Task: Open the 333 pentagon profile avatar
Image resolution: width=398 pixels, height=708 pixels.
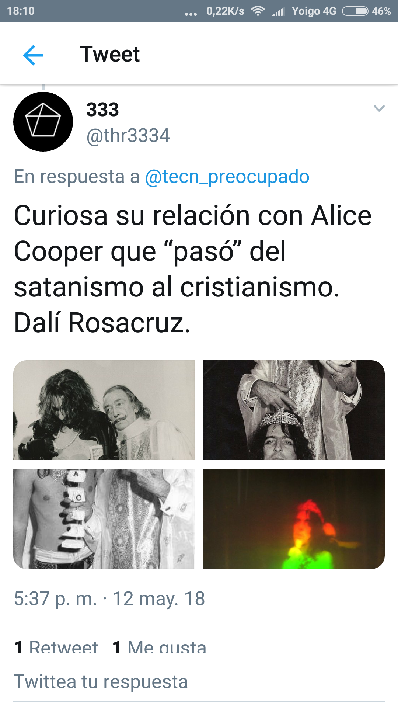Action: pyautogui.click(x=43, y=122)
